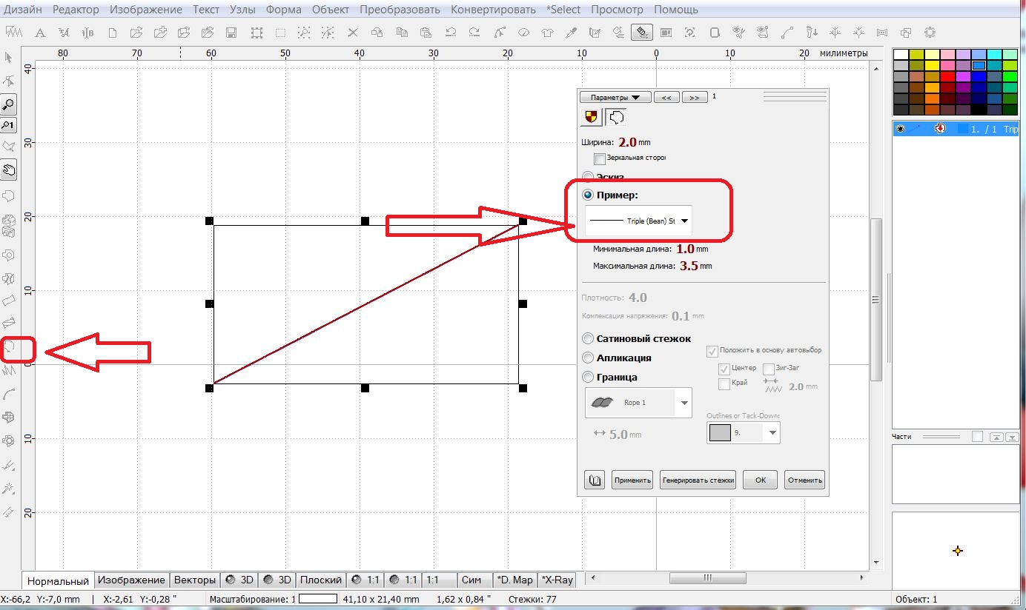Select the eyedropper color picker tool
Image resolution: width=1026 pixels, height=610 pixels.
pos(571,33)
